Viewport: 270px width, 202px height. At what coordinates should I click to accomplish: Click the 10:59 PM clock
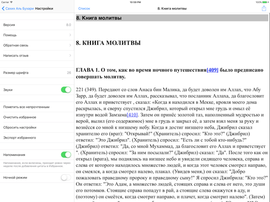[x=135, y=2]
